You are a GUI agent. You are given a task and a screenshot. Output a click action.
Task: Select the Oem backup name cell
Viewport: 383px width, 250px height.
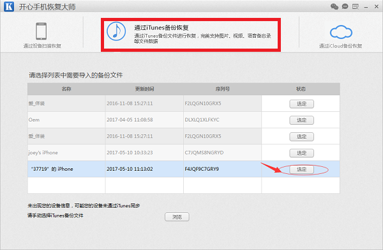point(66,120)
